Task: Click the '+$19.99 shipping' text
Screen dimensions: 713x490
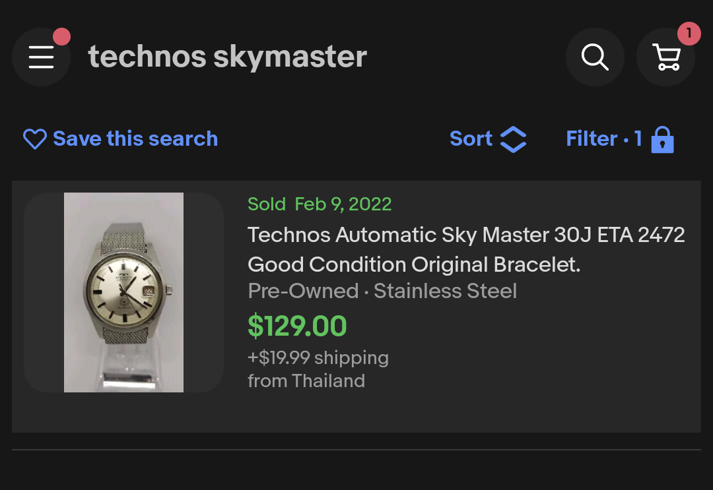Action: (x=318, y=357)
